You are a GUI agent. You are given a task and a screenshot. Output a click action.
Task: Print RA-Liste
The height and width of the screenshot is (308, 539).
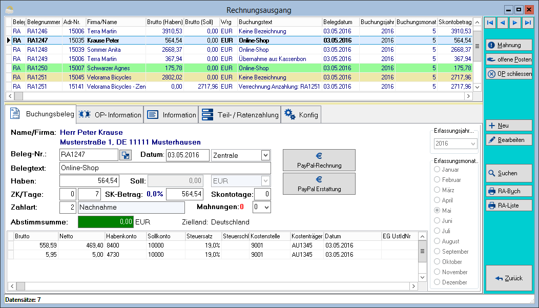tap(509, 206)
